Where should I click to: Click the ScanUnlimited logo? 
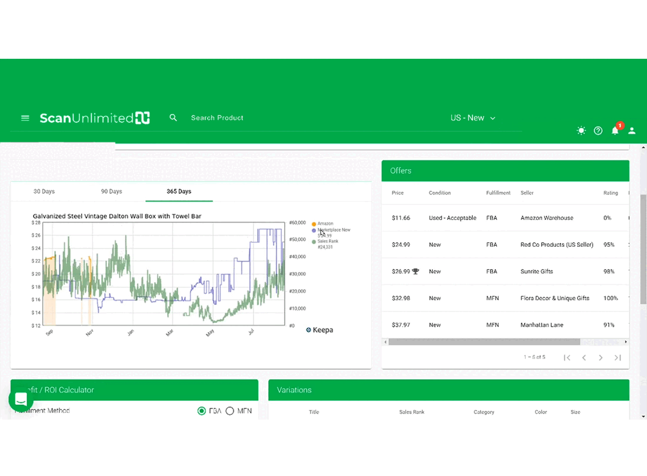95,118
